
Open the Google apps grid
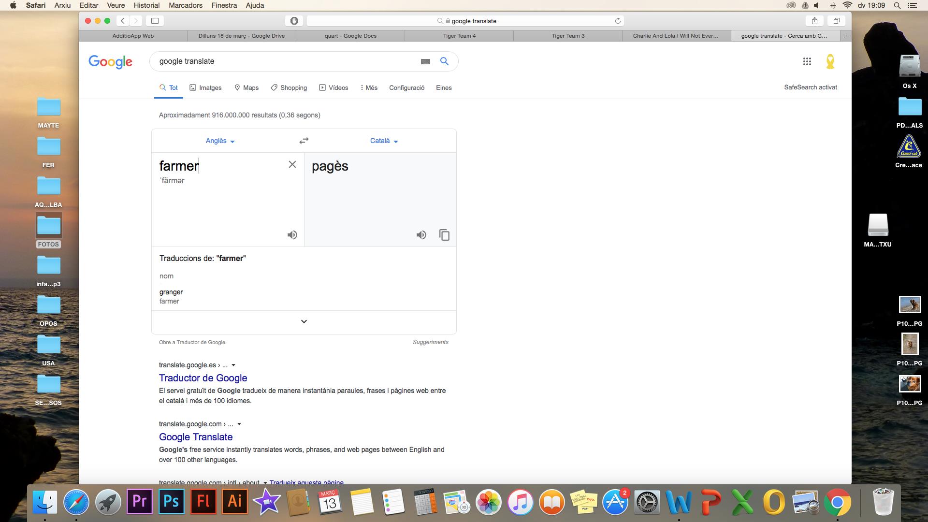pyautogui.click(x=807, y=61)
